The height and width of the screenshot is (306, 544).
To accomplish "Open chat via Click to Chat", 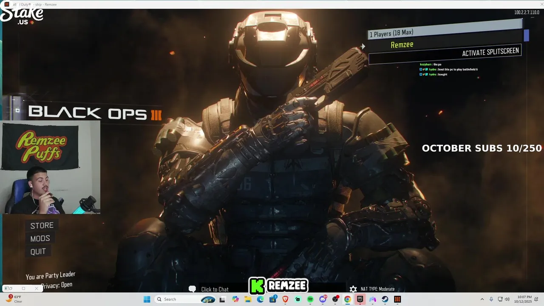I will (x=215, y=289).
